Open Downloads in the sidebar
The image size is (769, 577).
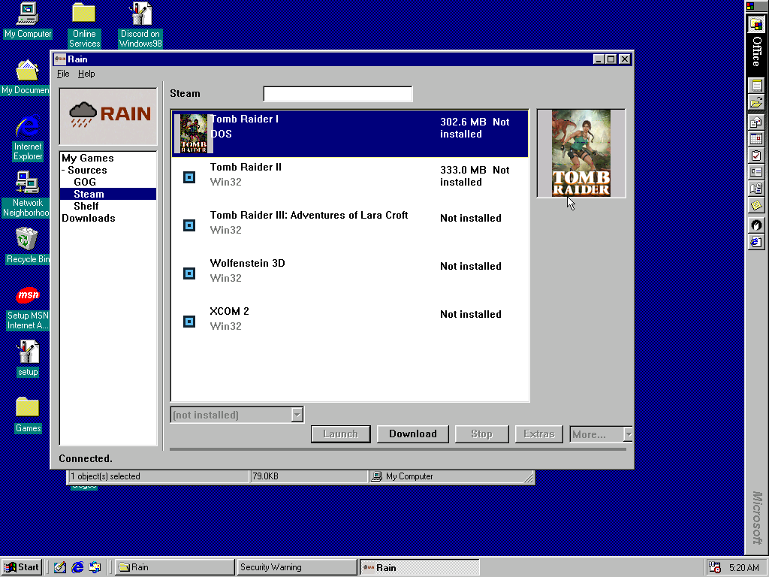89,219
